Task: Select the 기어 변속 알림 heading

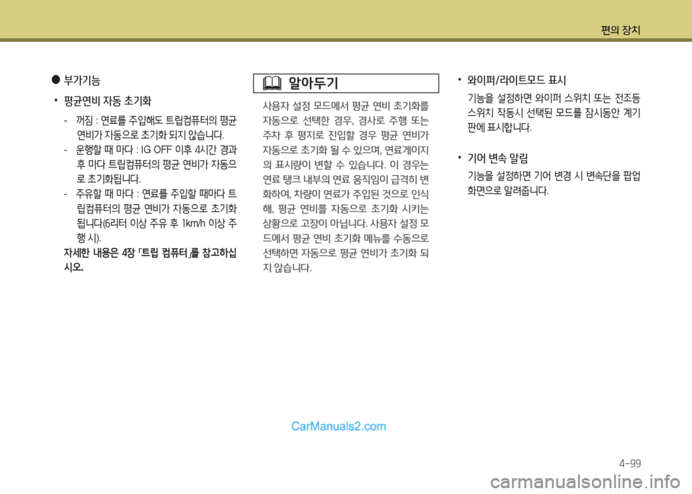Action: point(497,159)
